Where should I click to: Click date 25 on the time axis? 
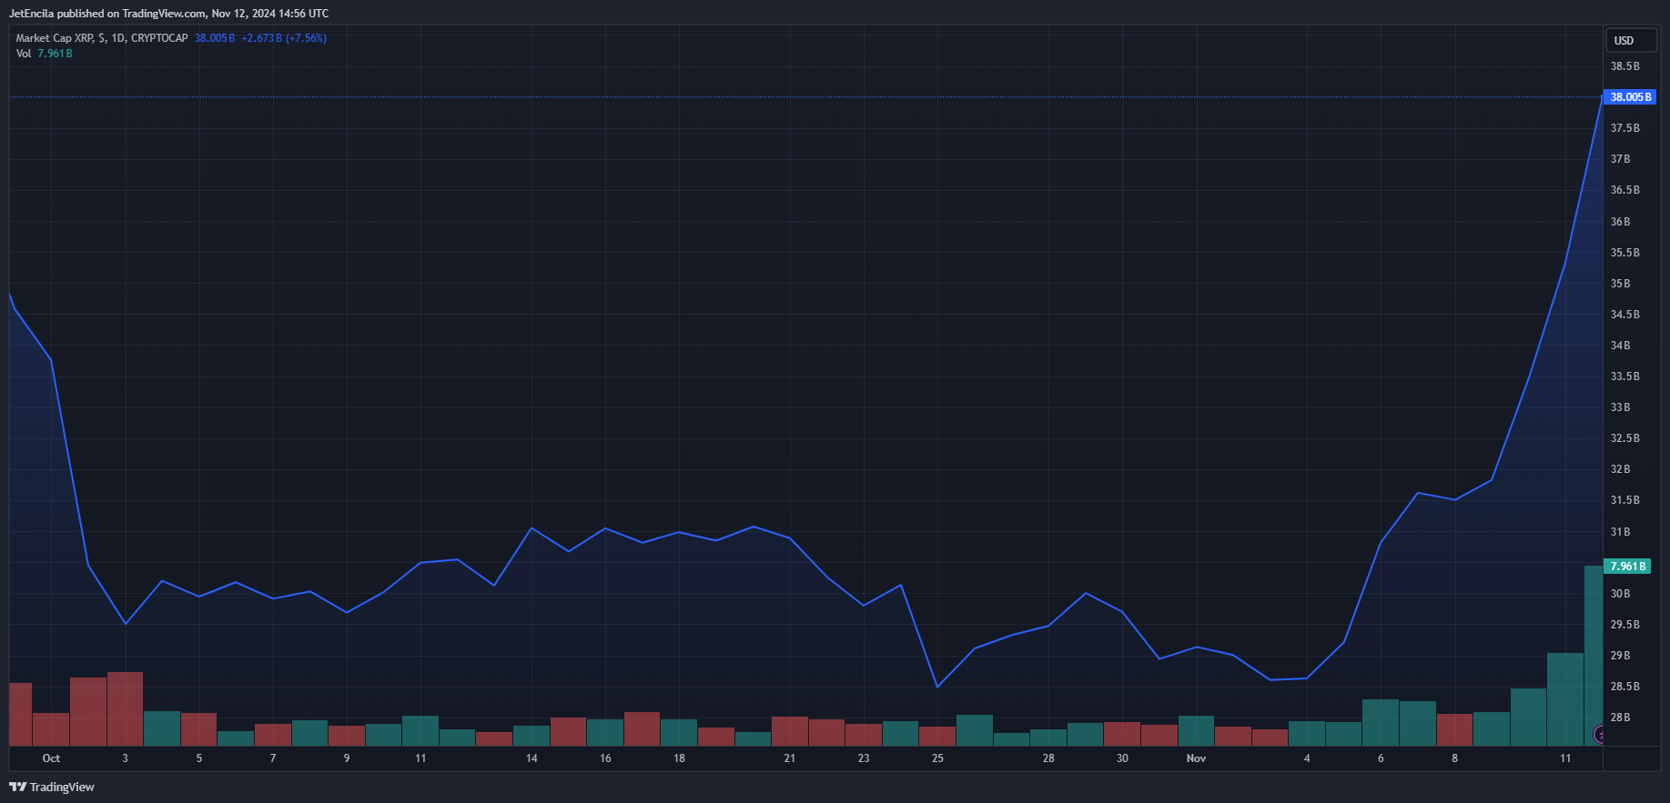click(x=937, y=758)
